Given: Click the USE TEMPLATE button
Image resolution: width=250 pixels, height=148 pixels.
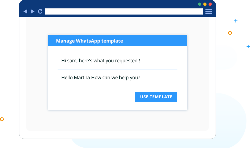Looking at the screenshot, I should pyautogui.click(x=156, y=97).
